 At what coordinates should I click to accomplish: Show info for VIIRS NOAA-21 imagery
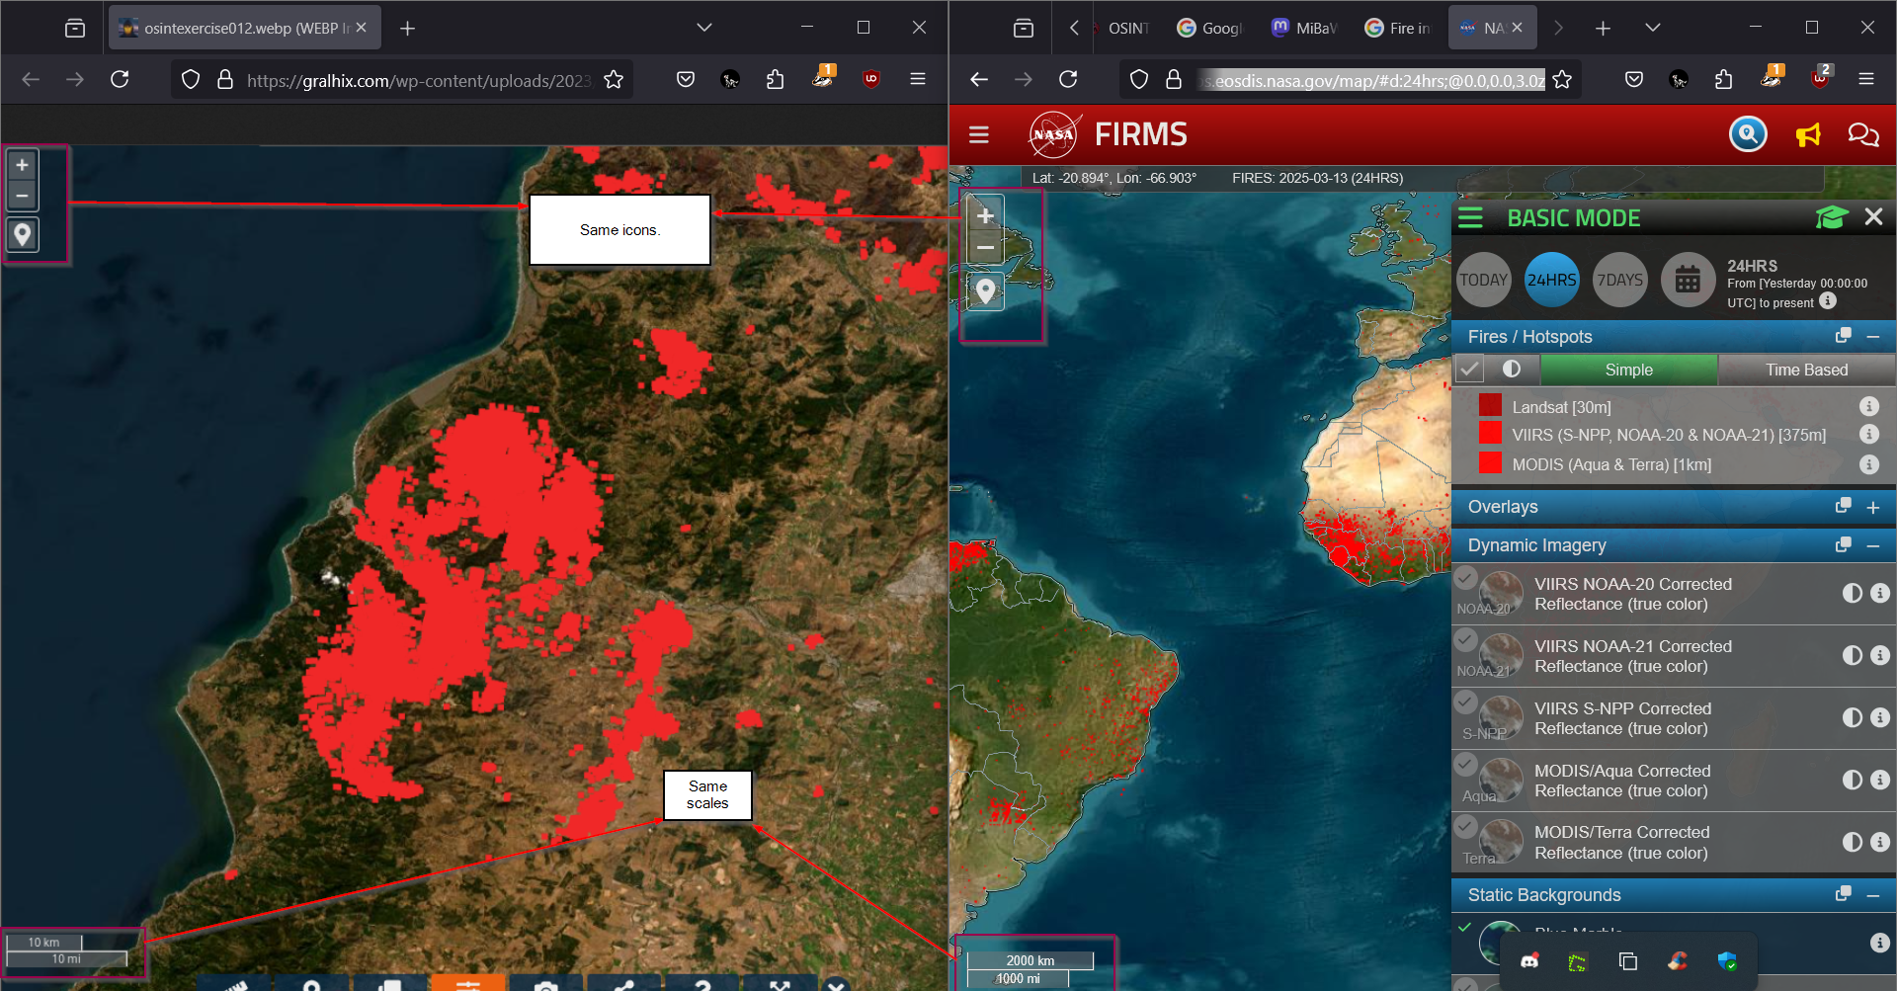[1879, 655]
